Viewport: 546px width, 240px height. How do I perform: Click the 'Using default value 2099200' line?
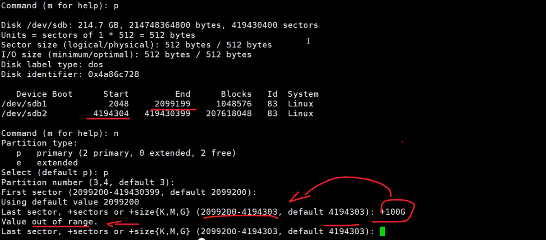[x=70, y=202]
